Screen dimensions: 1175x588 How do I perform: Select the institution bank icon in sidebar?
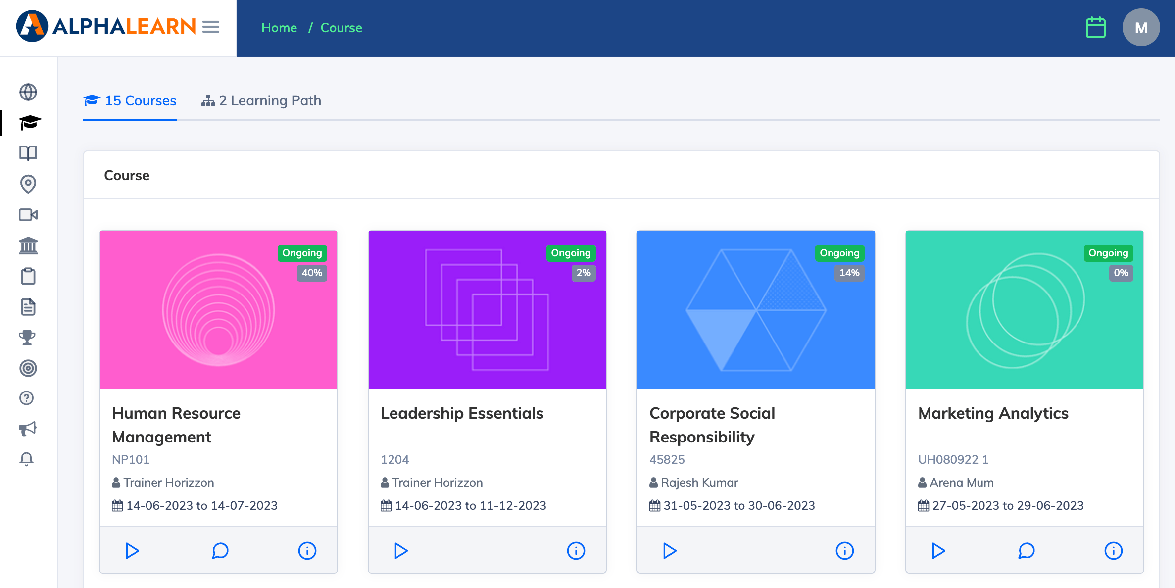tap(28, 246)
